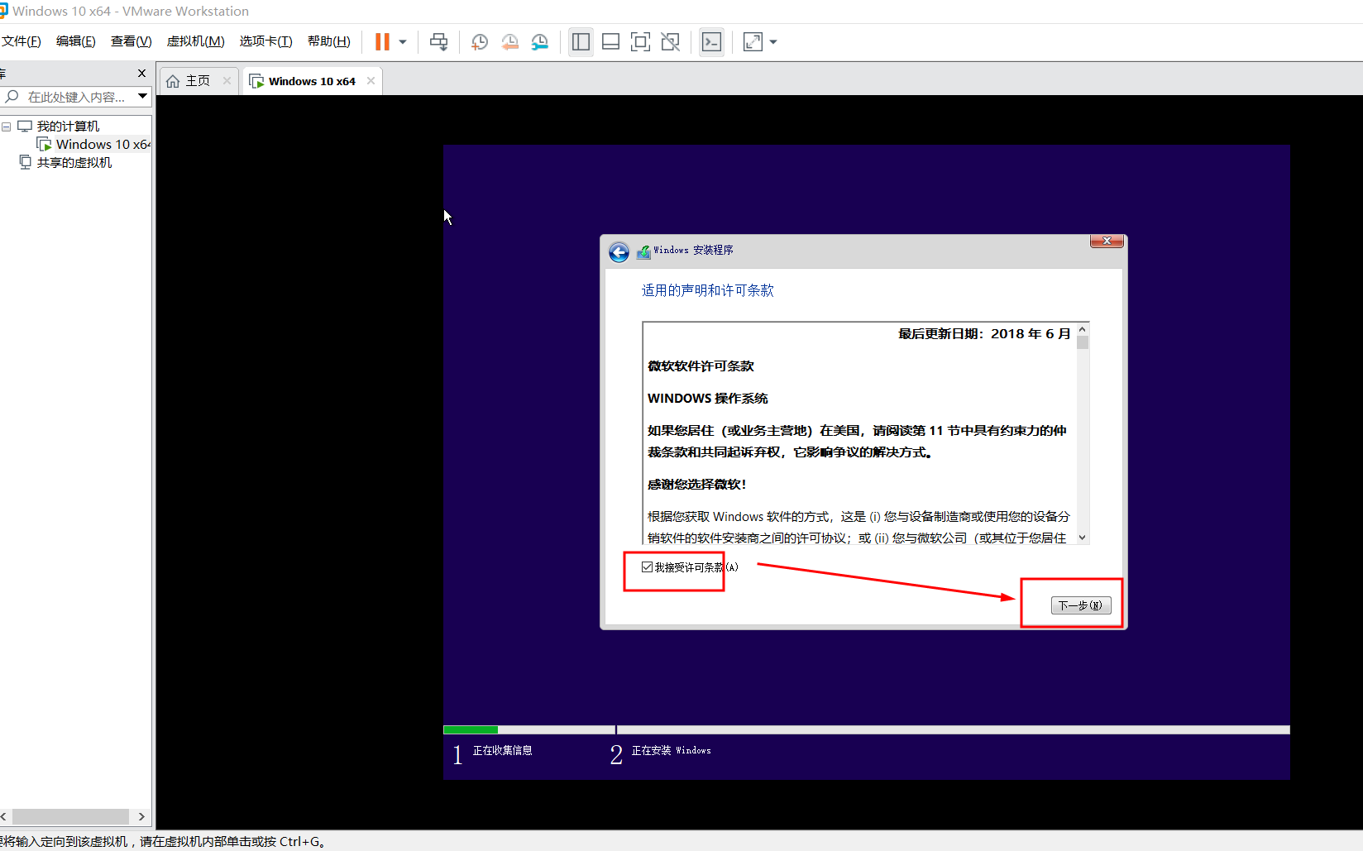Click license text scrollbar down arrow
Screen dimensions: 1363x851
click(1082, 538)
